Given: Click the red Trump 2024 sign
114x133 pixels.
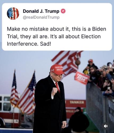Looking at the screenshot, I should 82,78.
